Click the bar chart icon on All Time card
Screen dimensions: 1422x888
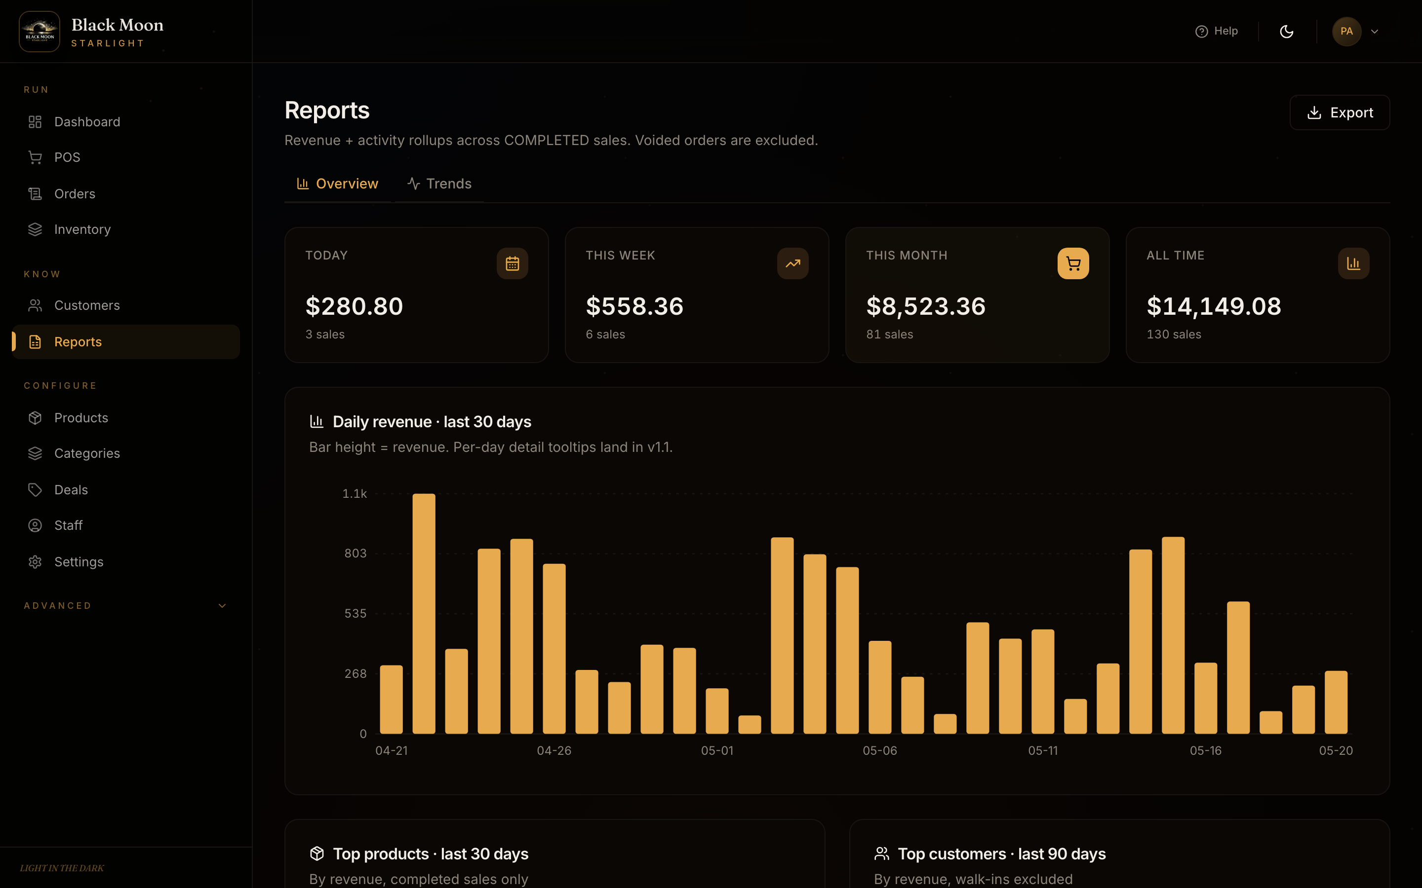[1354, 264]
